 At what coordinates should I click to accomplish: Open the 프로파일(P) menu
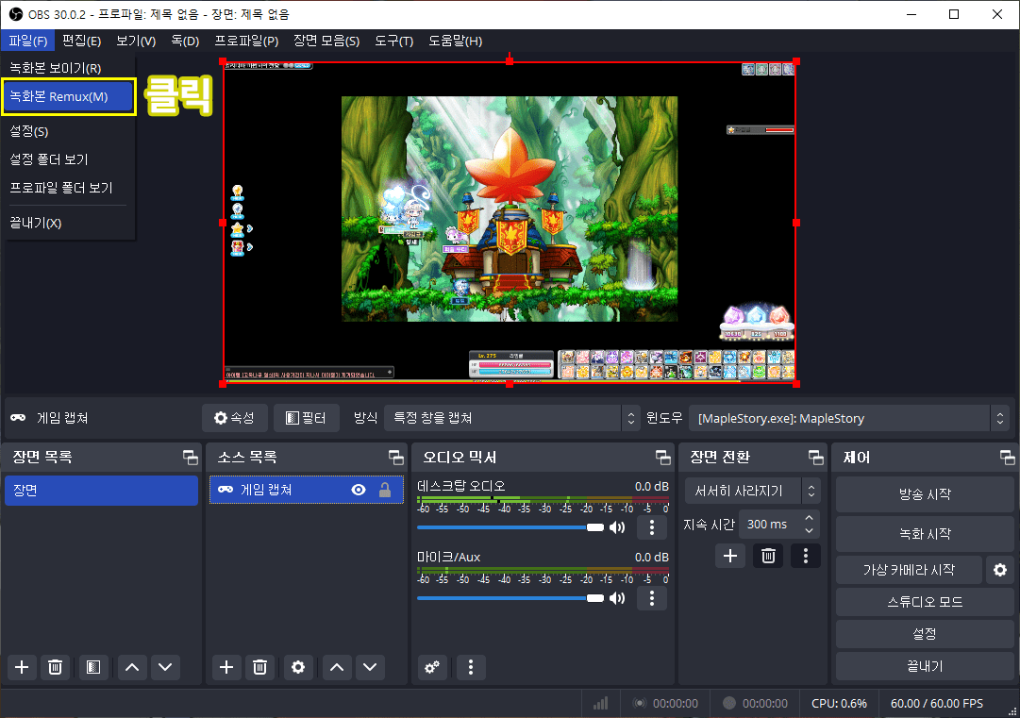tap(246, 41)
